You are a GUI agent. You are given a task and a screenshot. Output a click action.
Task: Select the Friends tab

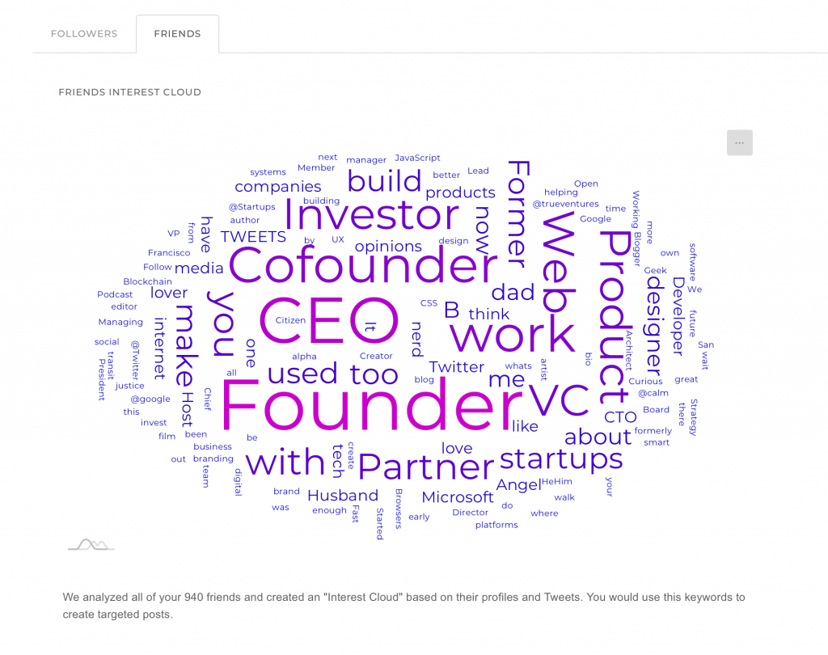177,34
